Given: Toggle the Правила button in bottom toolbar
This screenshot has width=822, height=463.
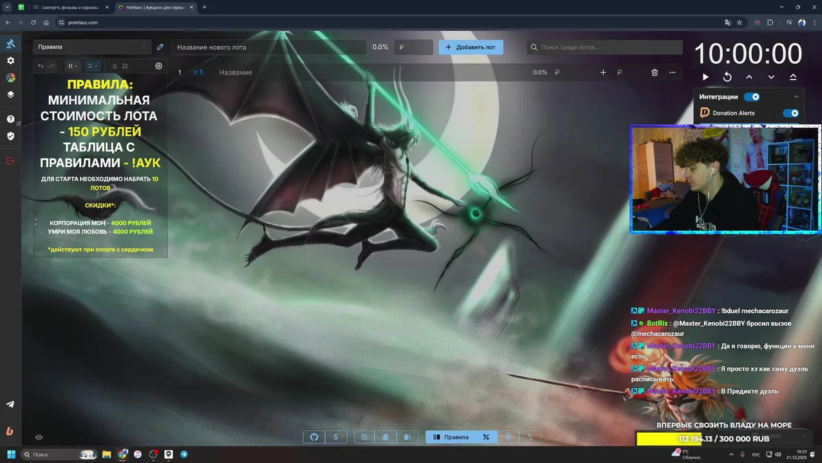Looking at the screenshot, I should pos(451,437).
